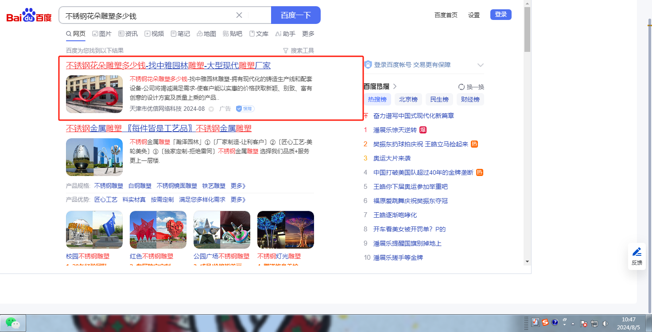Open the 更多 search category menu
652x332 pixels.
click(x=308, y=34)
